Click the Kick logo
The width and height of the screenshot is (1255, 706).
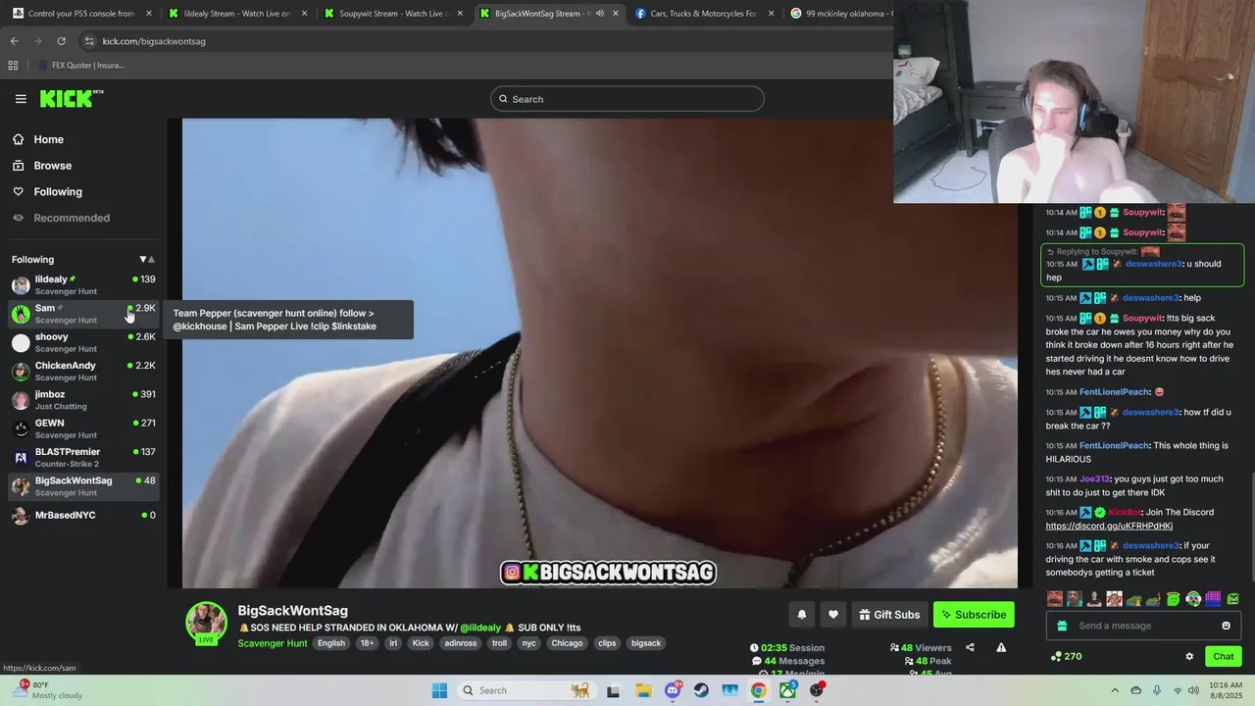coord(71,98)
